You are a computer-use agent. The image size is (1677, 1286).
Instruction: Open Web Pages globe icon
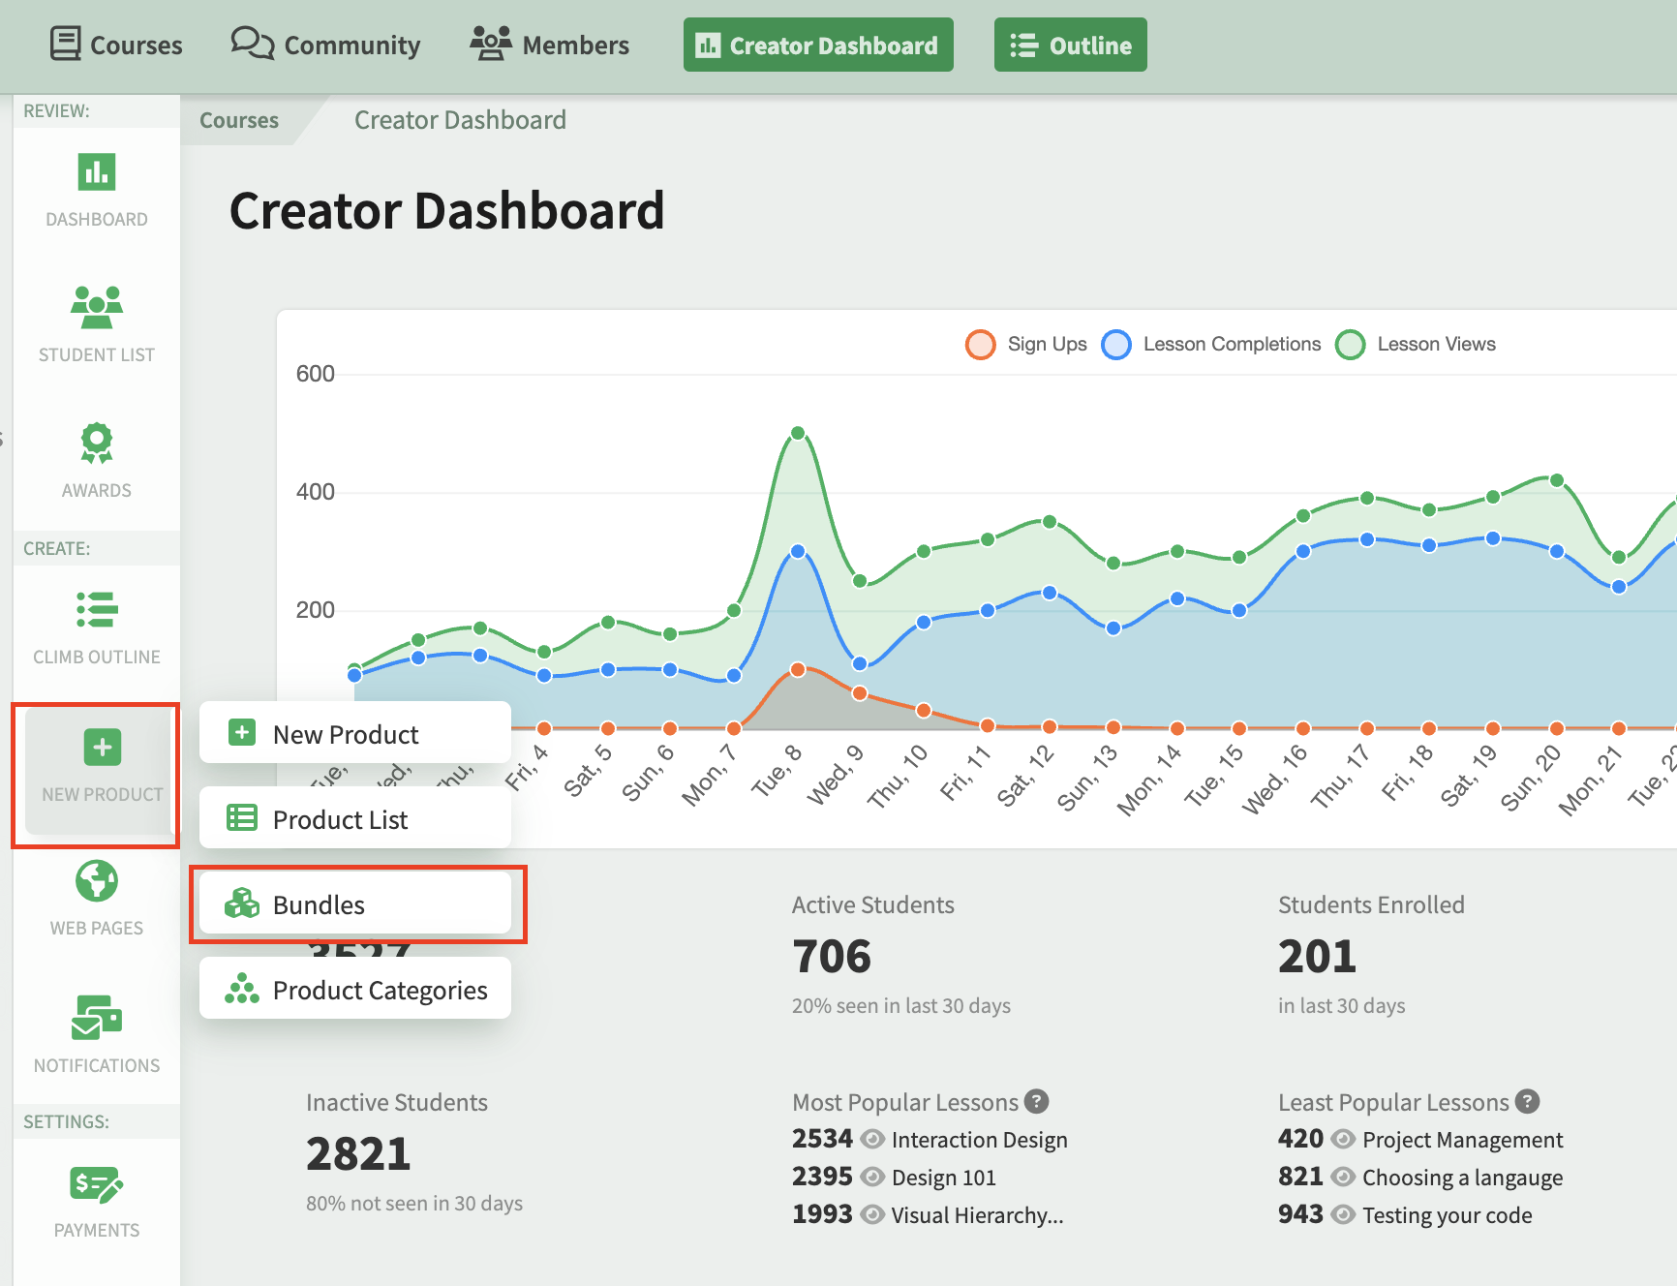[97, 881]
